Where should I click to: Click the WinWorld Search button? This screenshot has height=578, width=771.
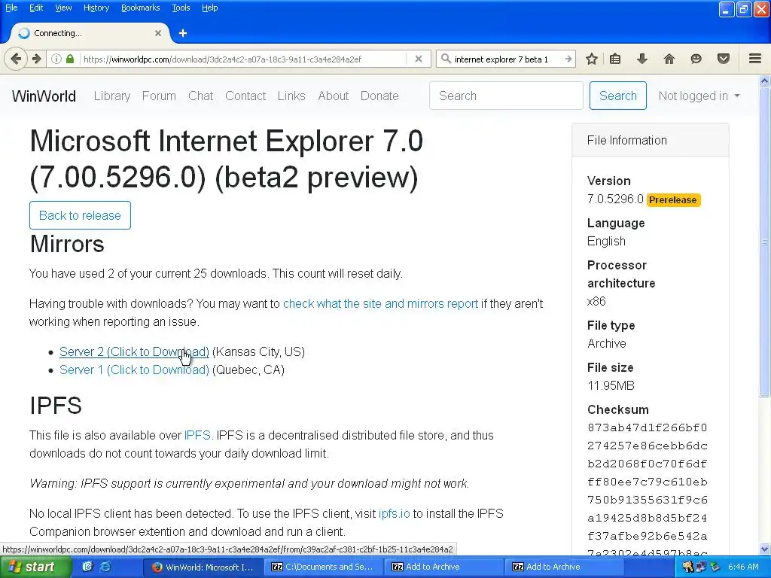(x=617, y=96)
